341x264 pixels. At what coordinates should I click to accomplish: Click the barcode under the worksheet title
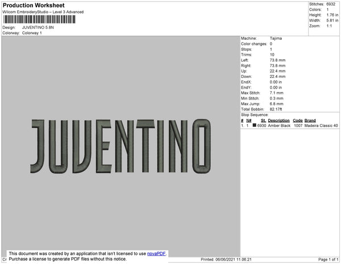[x=39, y=19]
